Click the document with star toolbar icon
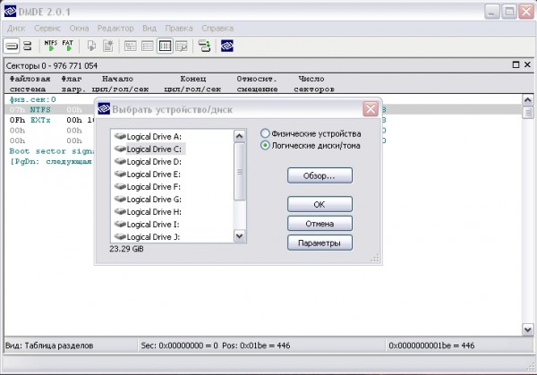The height and width of the screenshot is (375, 537). pyautogui.click(x=108, y=46)
